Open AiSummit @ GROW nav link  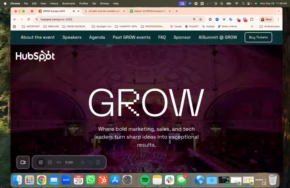coord(218,37)
